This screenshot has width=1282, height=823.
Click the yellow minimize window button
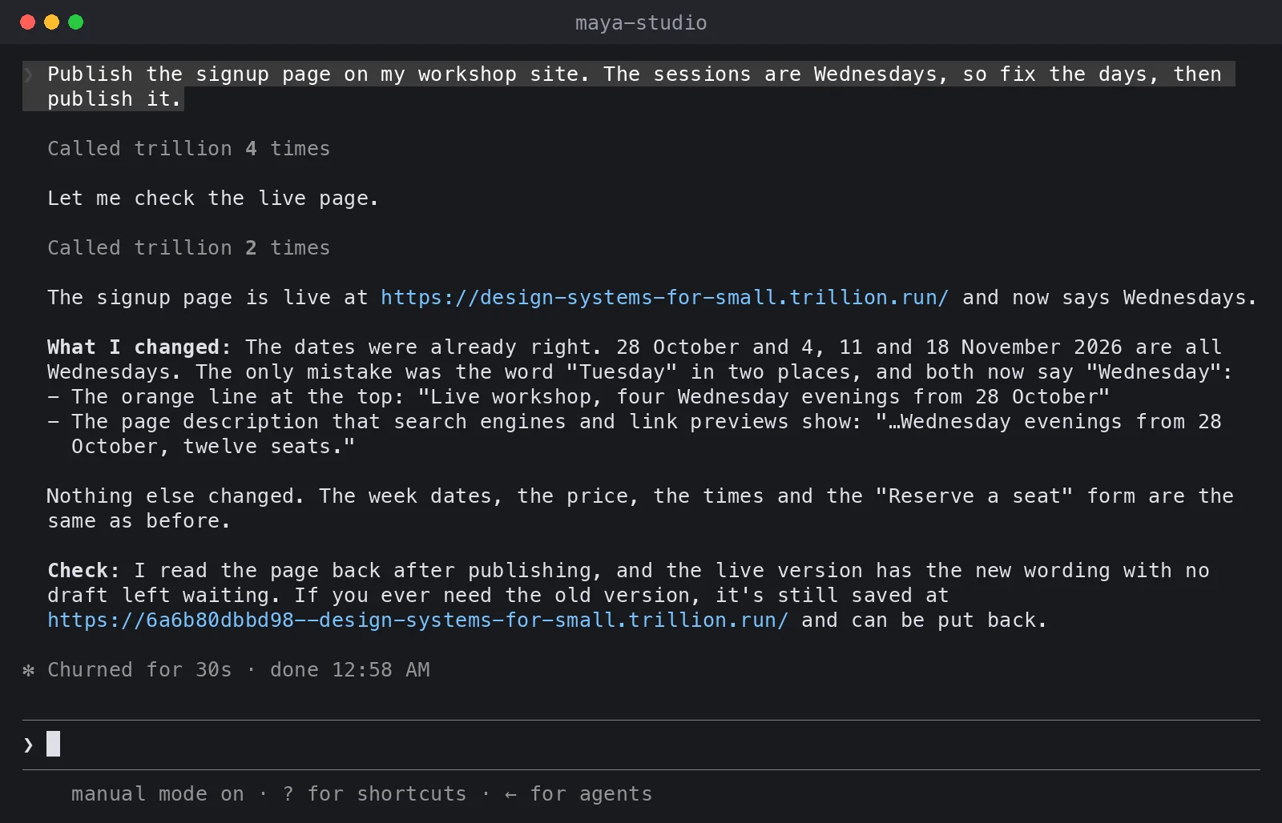coord(52,22)
